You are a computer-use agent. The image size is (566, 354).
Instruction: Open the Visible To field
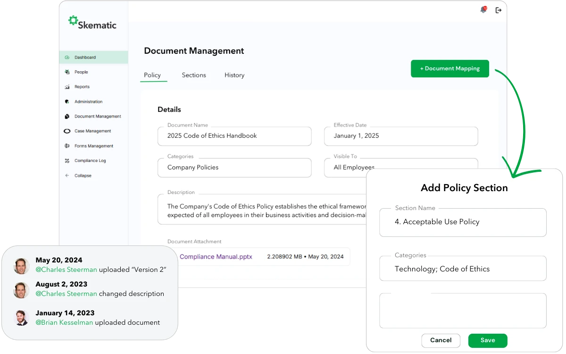click(x=344, y=168)
